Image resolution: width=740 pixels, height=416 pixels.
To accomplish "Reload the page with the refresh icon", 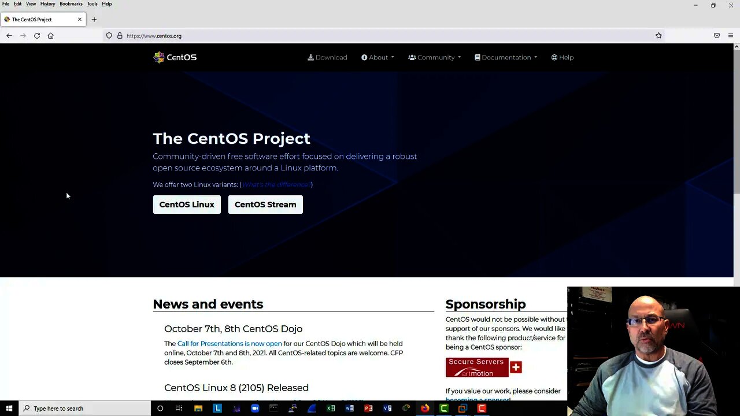I will pyautogui.click(x=37, y=36).
